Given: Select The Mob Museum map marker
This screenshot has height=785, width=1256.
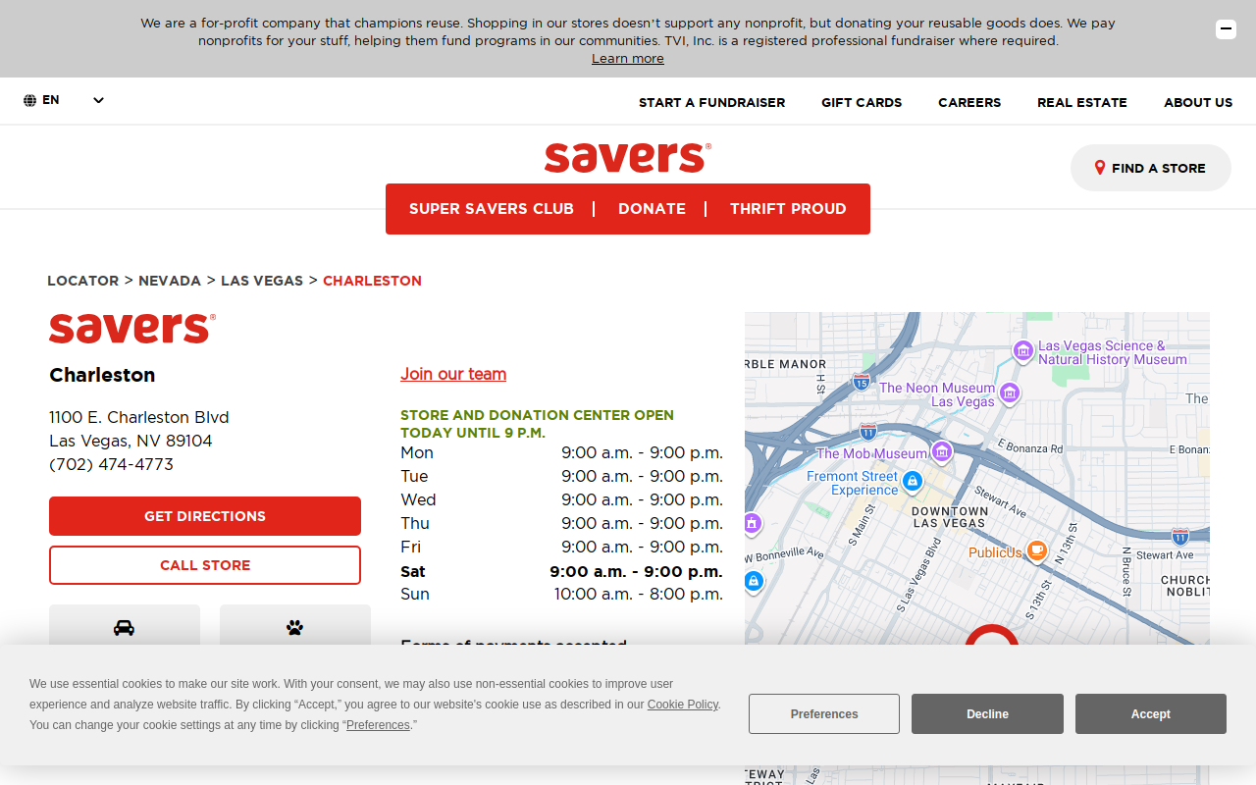Looking at the screenshot, I should point(942,451).
